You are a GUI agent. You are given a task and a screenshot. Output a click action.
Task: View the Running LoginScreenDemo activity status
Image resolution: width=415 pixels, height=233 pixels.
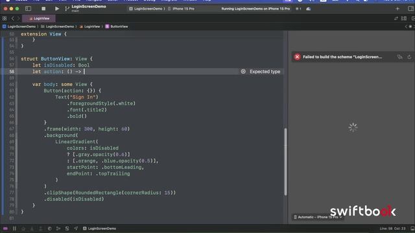coord(255,8)
